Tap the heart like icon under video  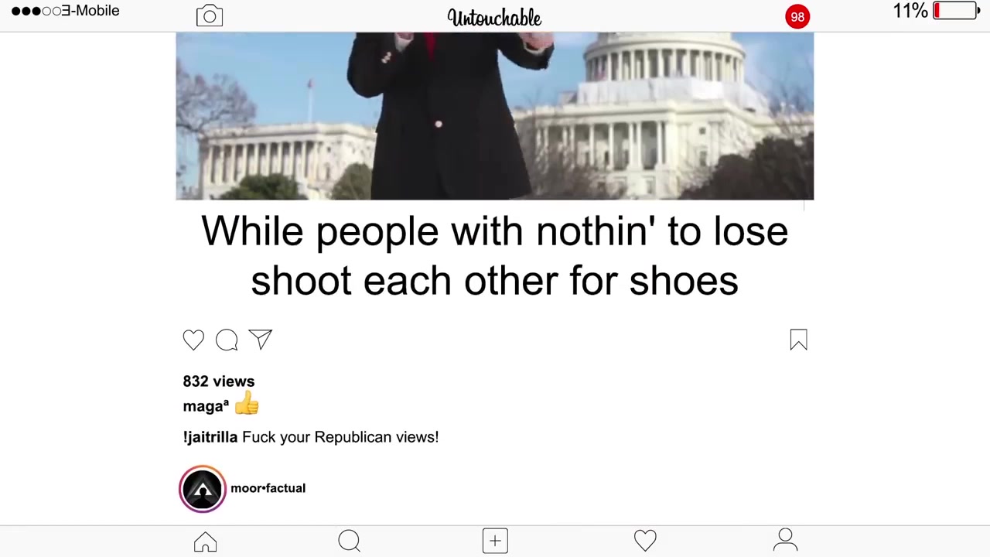point(193,340)
